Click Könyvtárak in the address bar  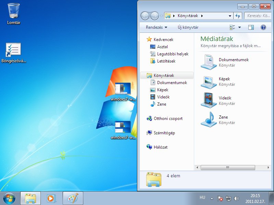coord(188,16)
